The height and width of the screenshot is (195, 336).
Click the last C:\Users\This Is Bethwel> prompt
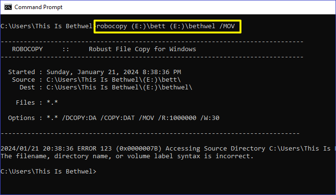(48, 171)
